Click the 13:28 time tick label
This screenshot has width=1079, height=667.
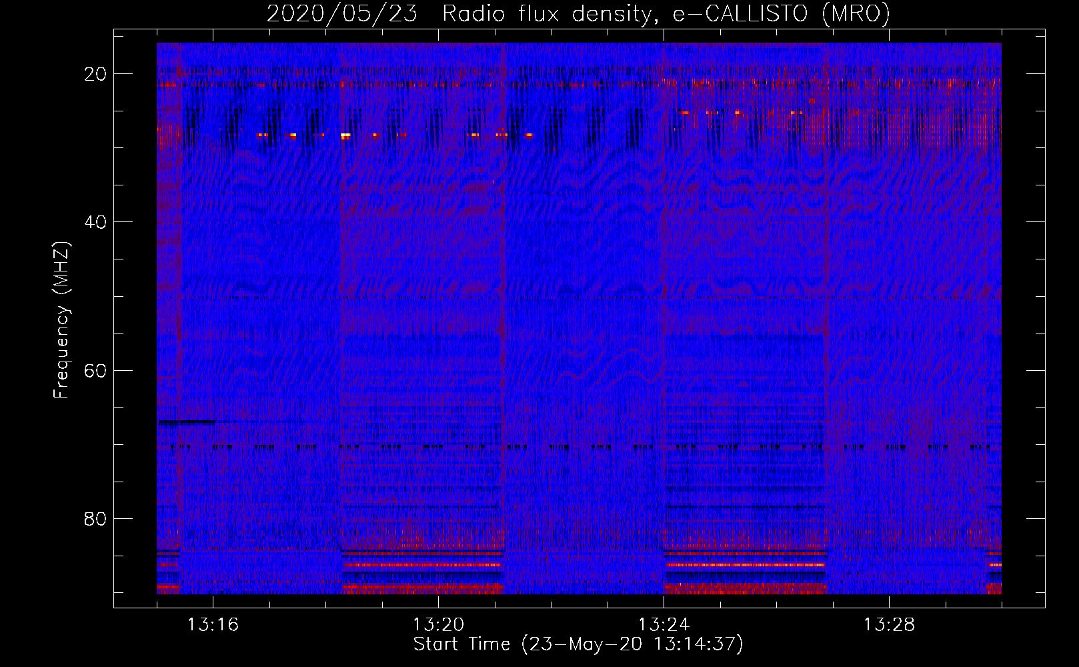pyautogui.click(x=889, y=625)
